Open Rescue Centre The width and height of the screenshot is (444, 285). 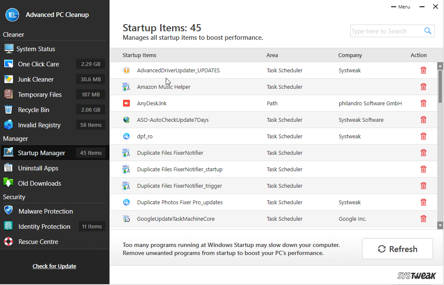pyautogui.click(x=38, y=242)
